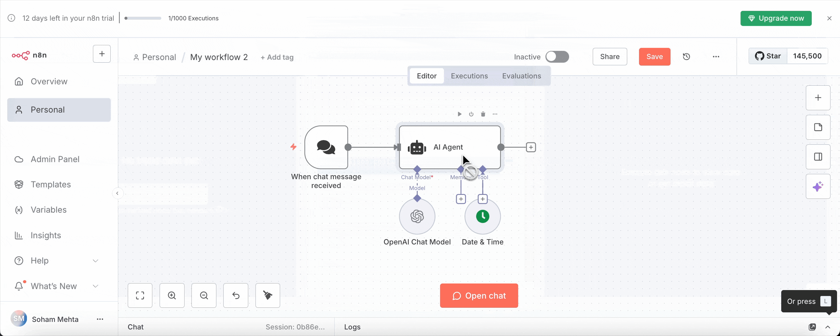The image size is (840, 336).
Task: Disable AI Agent node via power icon
Action: point(471,114)
